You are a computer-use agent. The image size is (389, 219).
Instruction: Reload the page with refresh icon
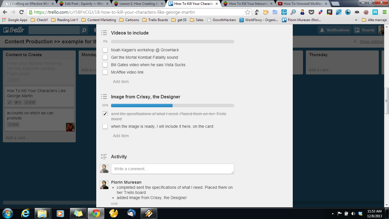(21, 12)
